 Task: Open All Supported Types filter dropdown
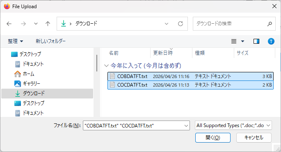[x=233, y=125]
